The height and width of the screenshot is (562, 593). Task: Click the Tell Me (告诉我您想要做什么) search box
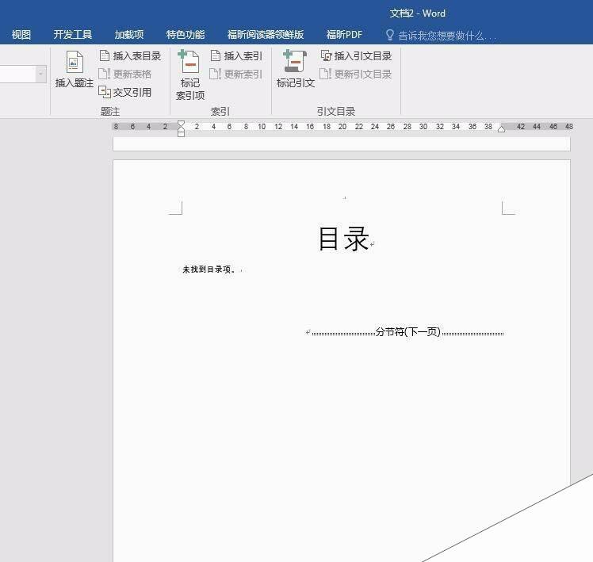pyautogui.click(x=447, y=36)
